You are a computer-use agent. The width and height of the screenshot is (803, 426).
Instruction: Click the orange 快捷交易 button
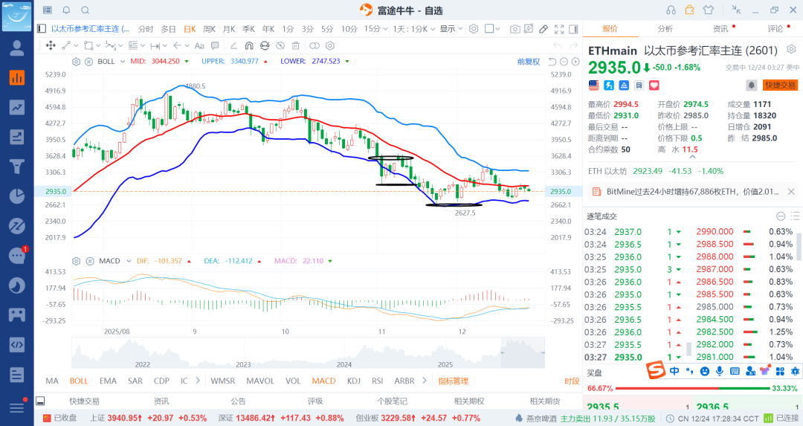(x=781, y=85)
